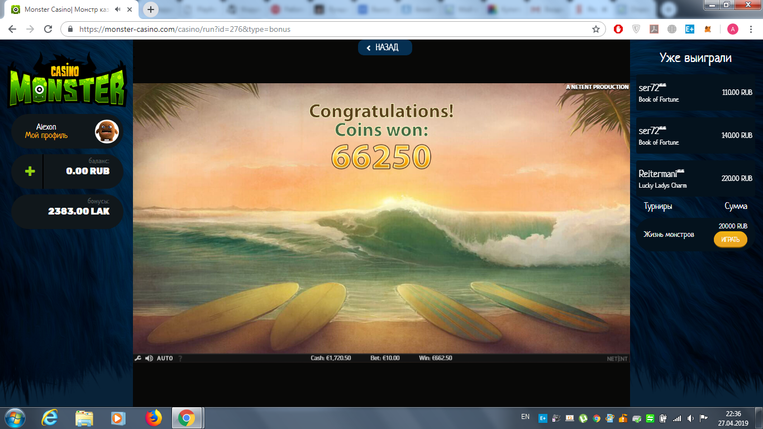The width and height of the screenshot is (763, 429).
Task: Open the Chrome profile avatar
Action: click(x=732, y=29)
